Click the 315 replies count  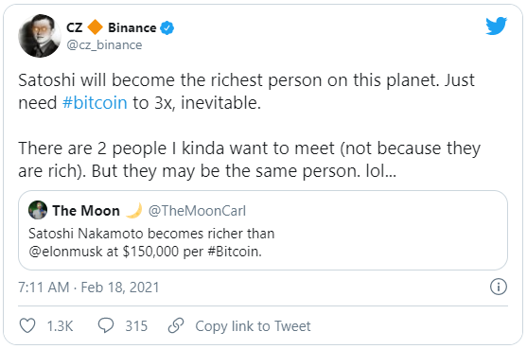(136, 326)
